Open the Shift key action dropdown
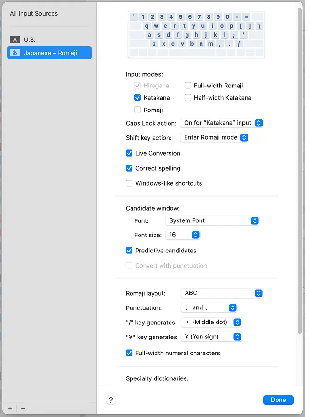The image size is (310, 417). [x=214, y=138]
